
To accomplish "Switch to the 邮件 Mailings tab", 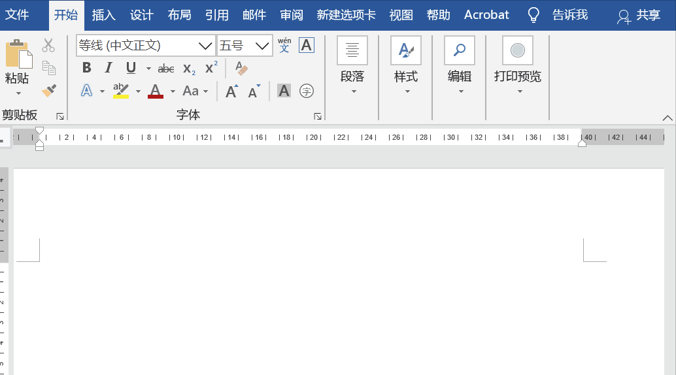I will [x=254, y=15].
